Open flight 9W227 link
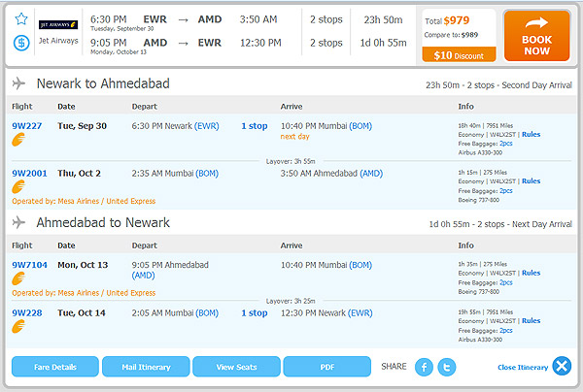 (27, 126)
